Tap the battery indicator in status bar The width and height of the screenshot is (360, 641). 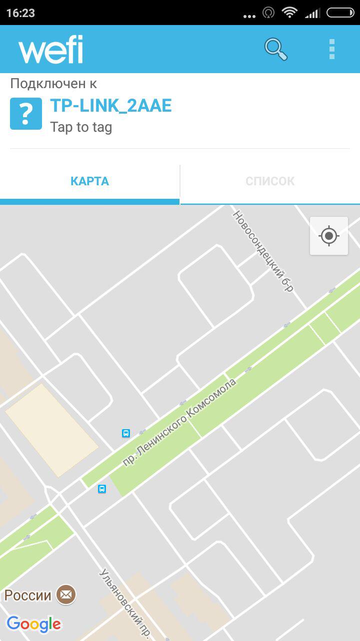[x=340, y=13]
